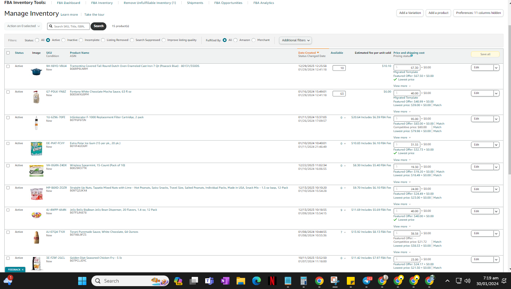Click Edit for the Golden Dipt Chicken Fry
Image resolution: width=511 pixels, height=289 pixels.
pos(482,259)
